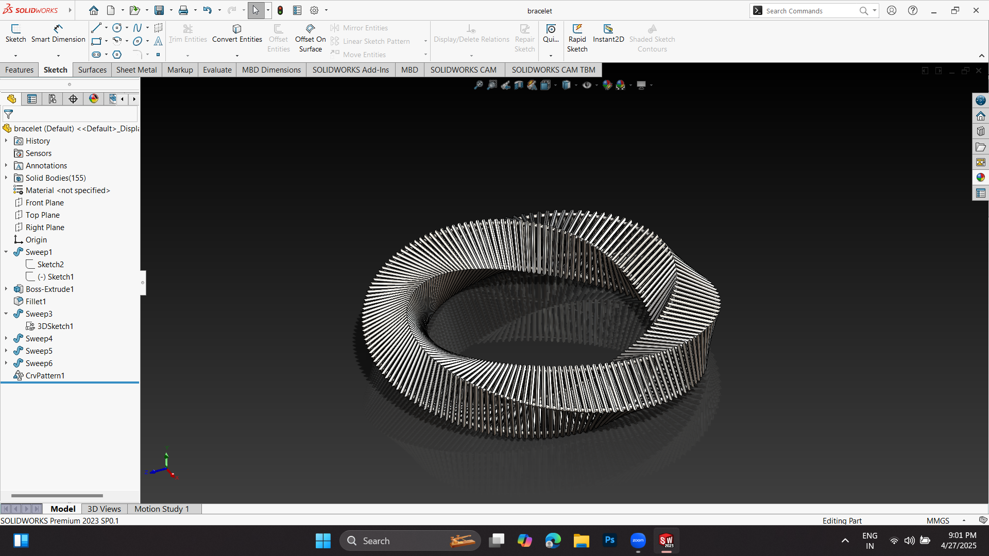
Task: Click the Rebuild traffic light icon
Action: pos(280,10)
